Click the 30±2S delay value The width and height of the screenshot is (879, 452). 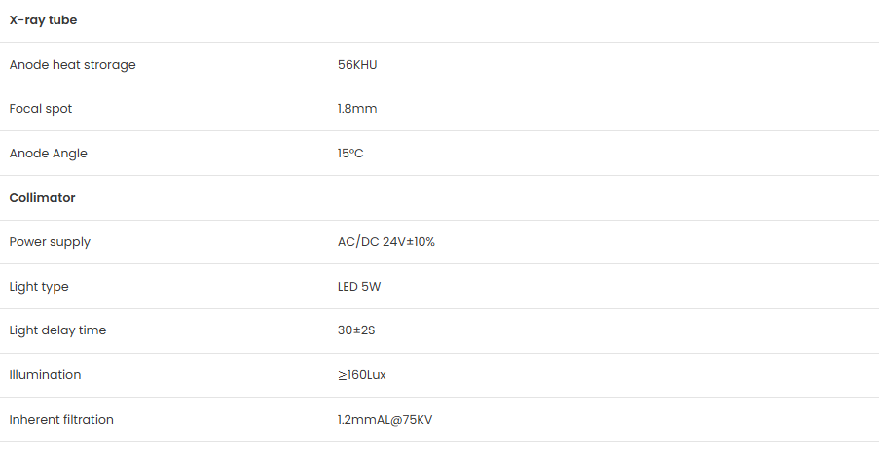click(x=356, y=330)
